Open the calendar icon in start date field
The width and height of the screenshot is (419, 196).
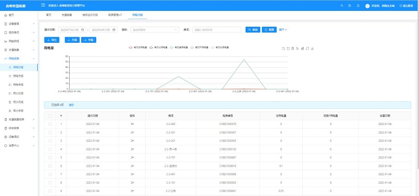point(83,30)
